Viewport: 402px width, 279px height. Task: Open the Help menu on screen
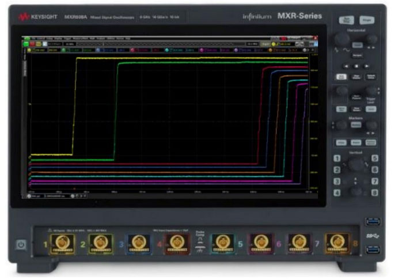click(127, 39)
